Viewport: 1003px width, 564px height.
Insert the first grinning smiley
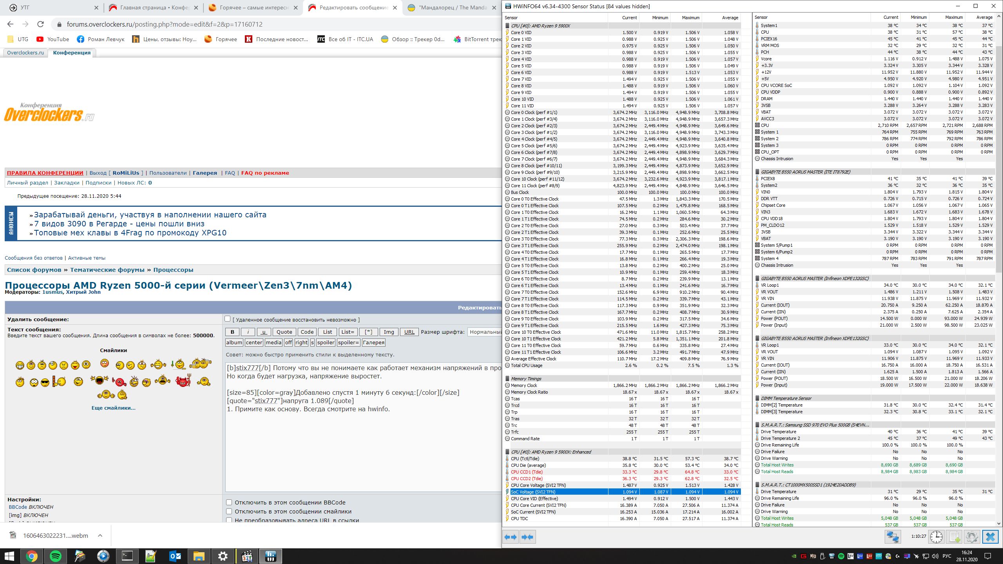[20, 365]
